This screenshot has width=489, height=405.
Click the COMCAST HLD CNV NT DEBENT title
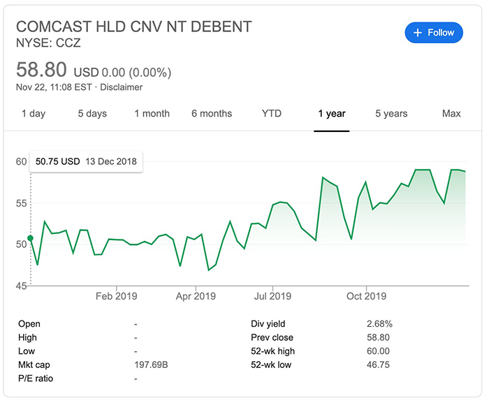[x=133, y=27]
